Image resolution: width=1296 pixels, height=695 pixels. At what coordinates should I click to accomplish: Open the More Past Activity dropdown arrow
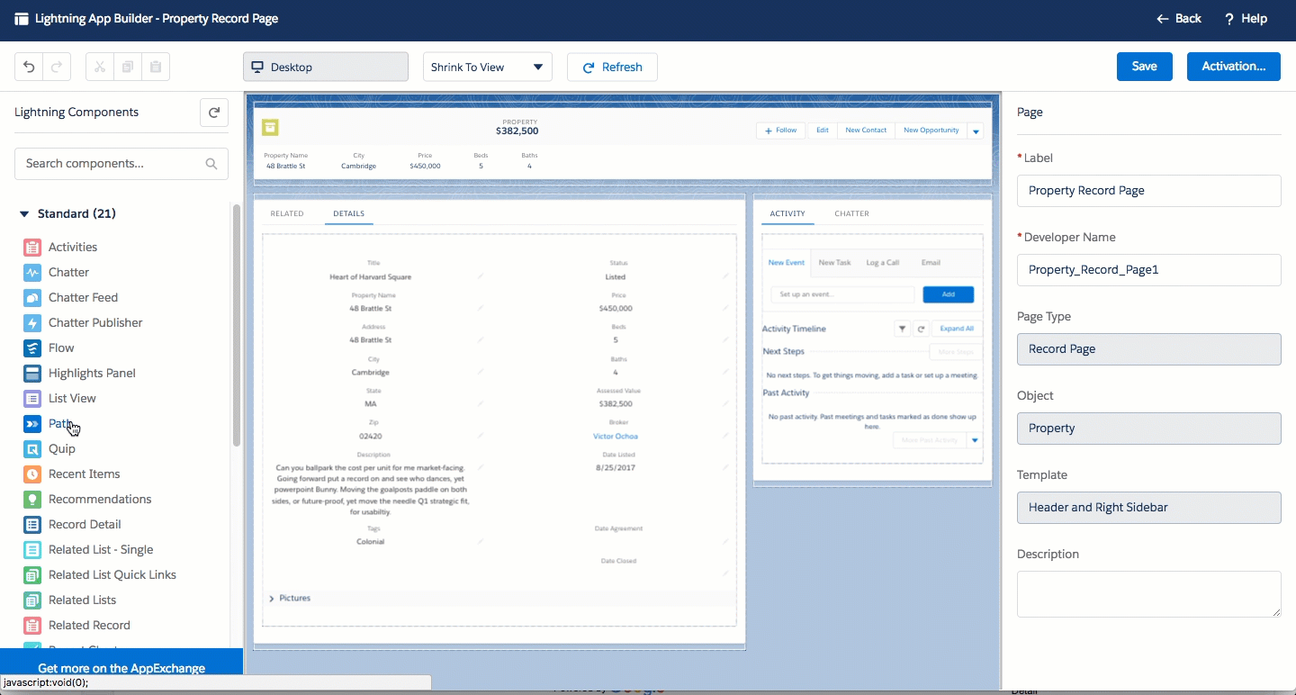click(975, 440)
